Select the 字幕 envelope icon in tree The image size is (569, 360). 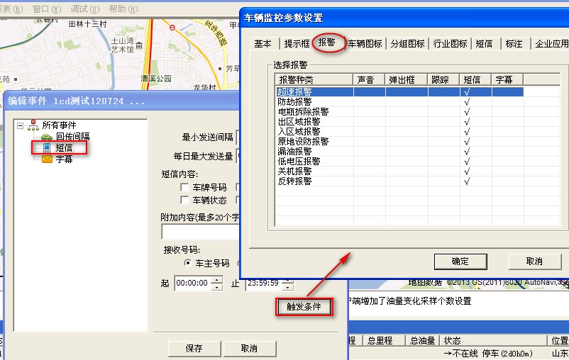tap(47, 159)
